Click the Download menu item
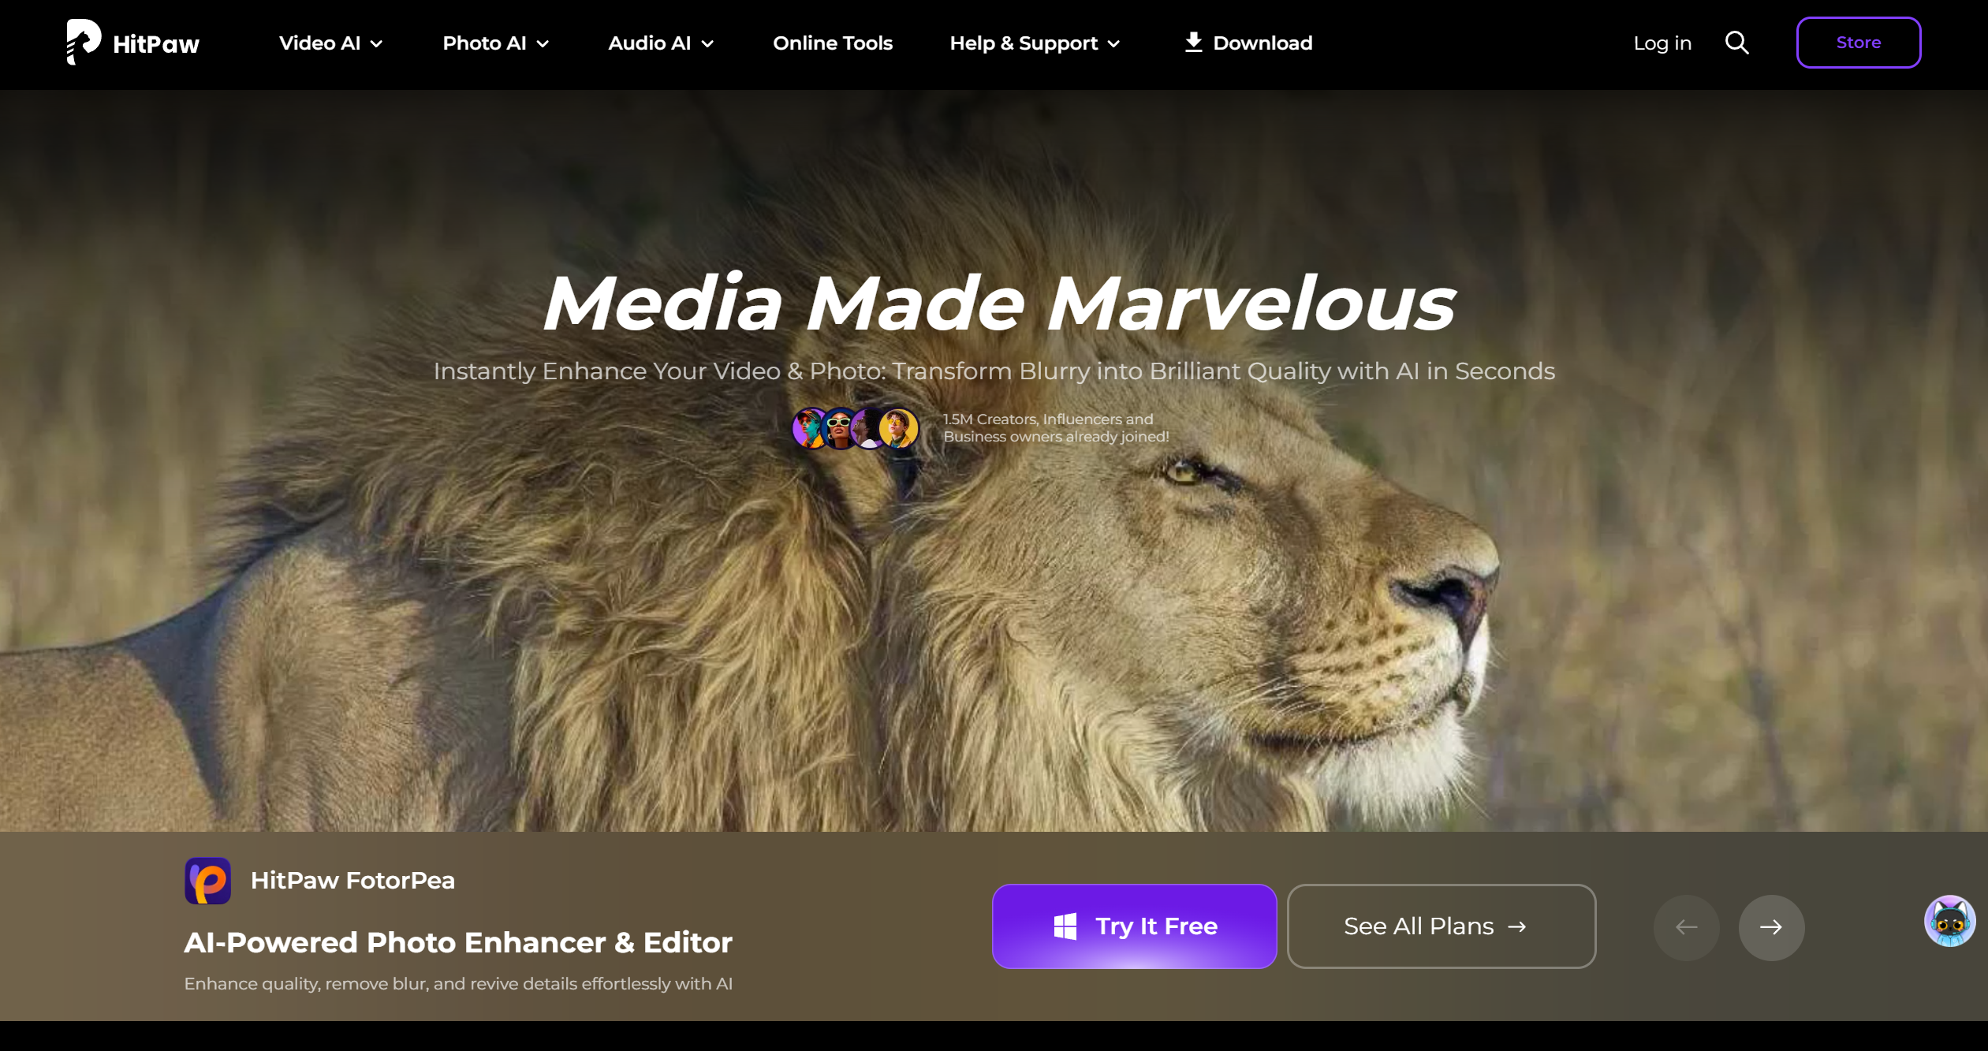1988x1051 pixels. (1262, 43)
